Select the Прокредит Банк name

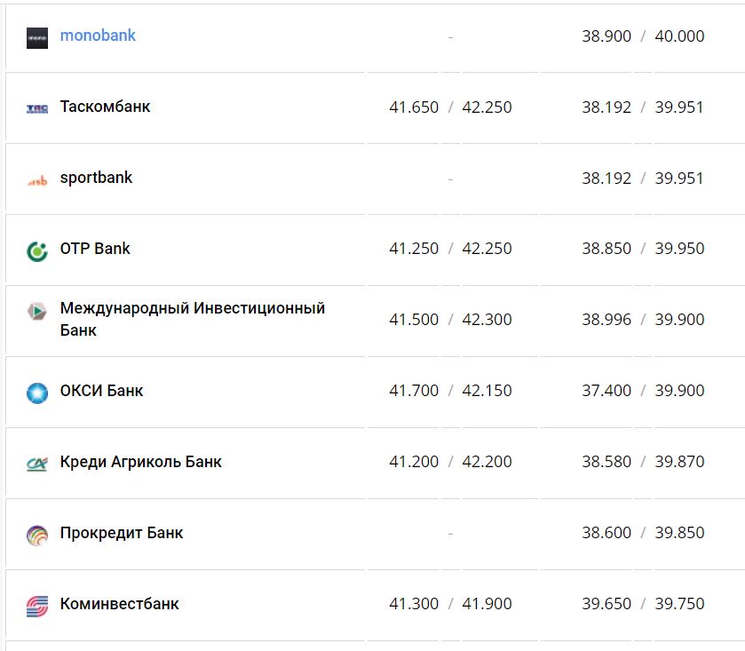[x=122, y=533]
